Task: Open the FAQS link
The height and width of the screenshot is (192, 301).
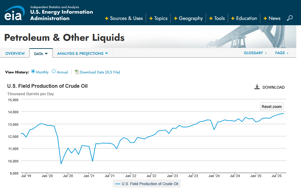Action: tap(282, 53)
